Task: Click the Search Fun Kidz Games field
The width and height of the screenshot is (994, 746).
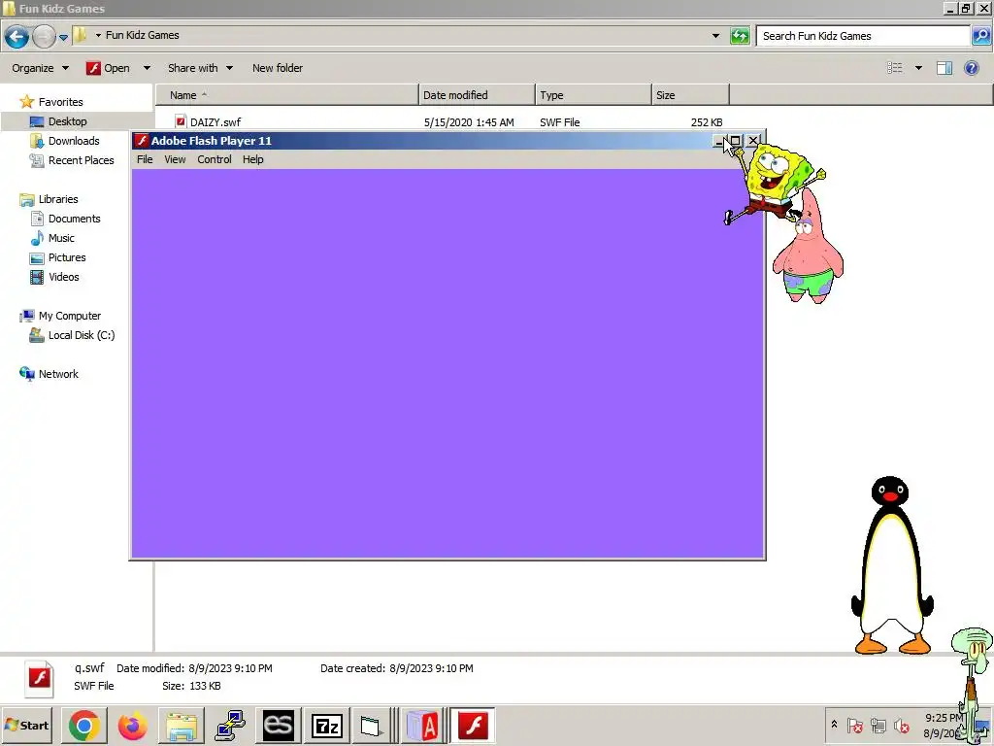Action: [x=863, y=36]
